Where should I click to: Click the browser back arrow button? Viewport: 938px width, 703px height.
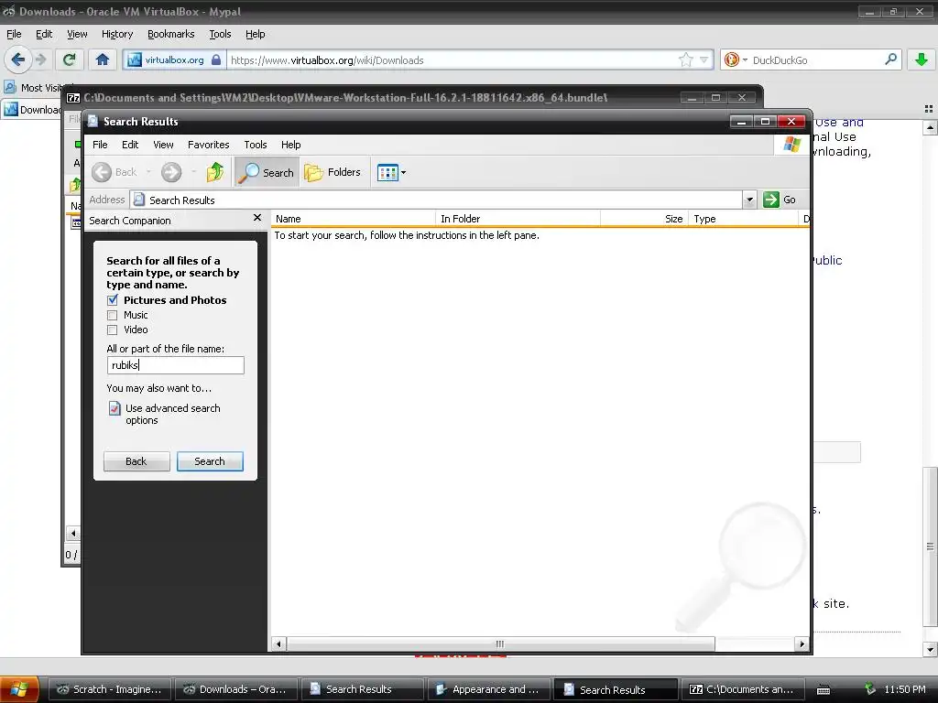click(x=17, y=59)
